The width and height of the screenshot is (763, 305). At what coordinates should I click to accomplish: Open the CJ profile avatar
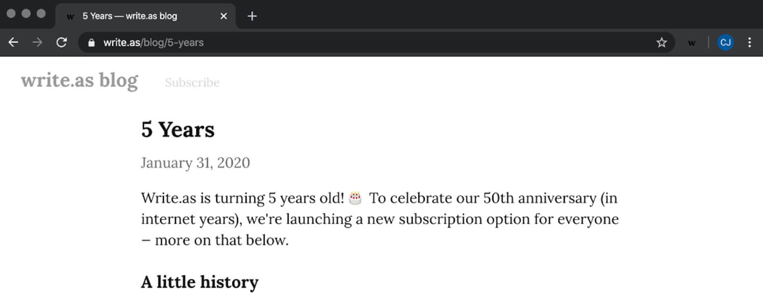[726, 43]
